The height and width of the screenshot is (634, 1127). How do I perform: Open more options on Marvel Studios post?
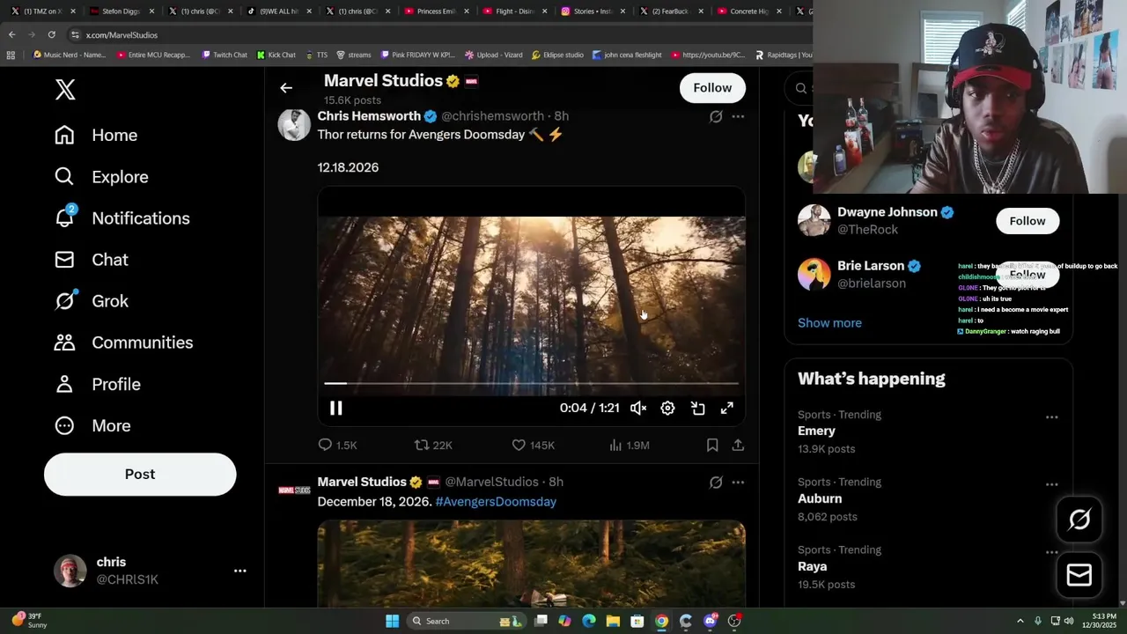(x=738, y=482)
